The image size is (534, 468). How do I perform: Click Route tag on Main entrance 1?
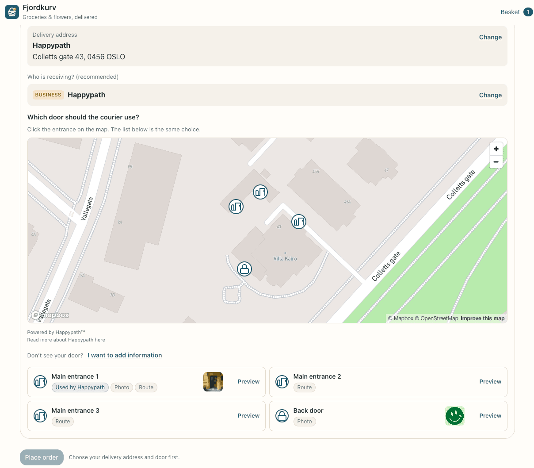click(x=146, y=387)
